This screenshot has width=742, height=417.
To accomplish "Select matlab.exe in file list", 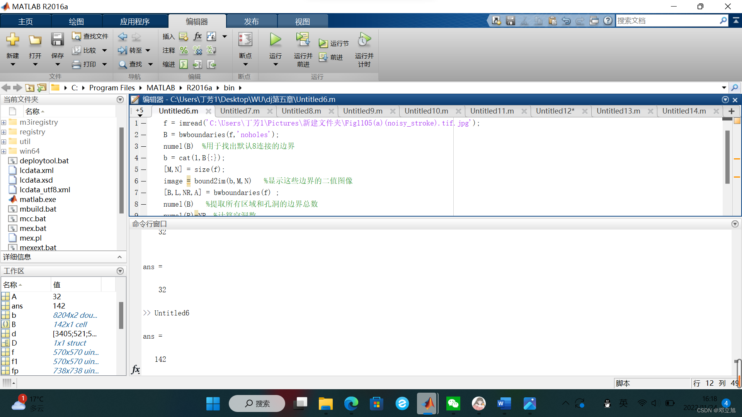I will click(38, 200).
